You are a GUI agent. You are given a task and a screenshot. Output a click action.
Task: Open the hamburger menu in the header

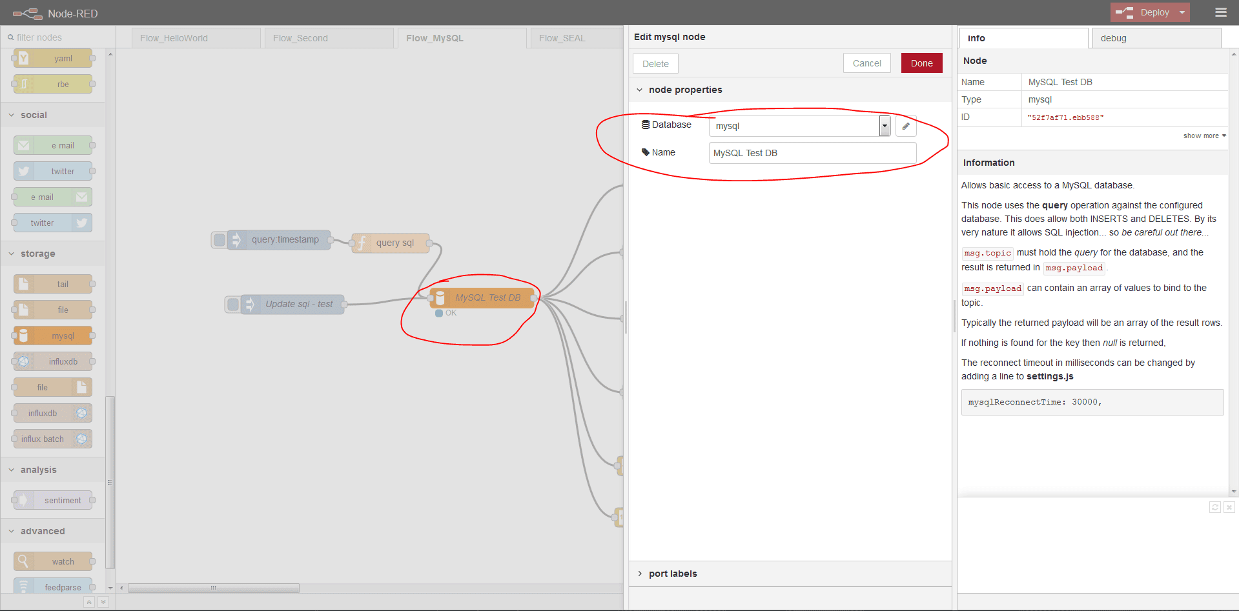pyautogui.click(x=1220, y=12)
